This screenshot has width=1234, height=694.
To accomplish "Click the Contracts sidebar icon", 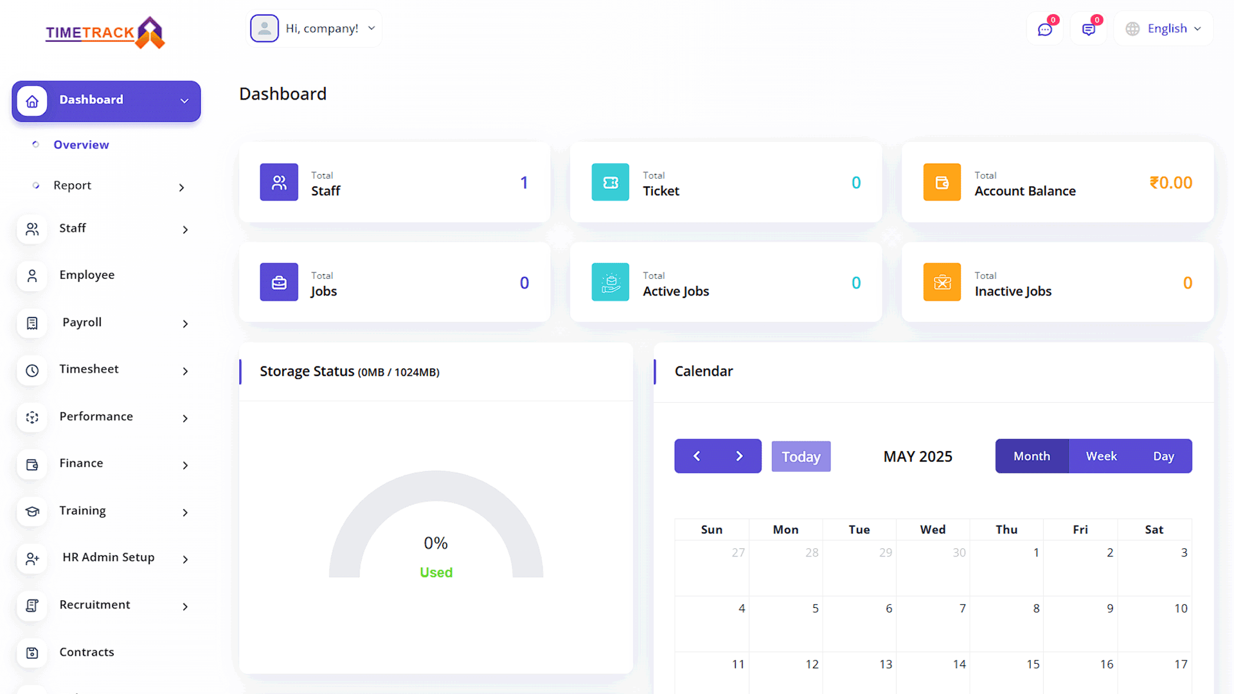I will tap(32, 653).
